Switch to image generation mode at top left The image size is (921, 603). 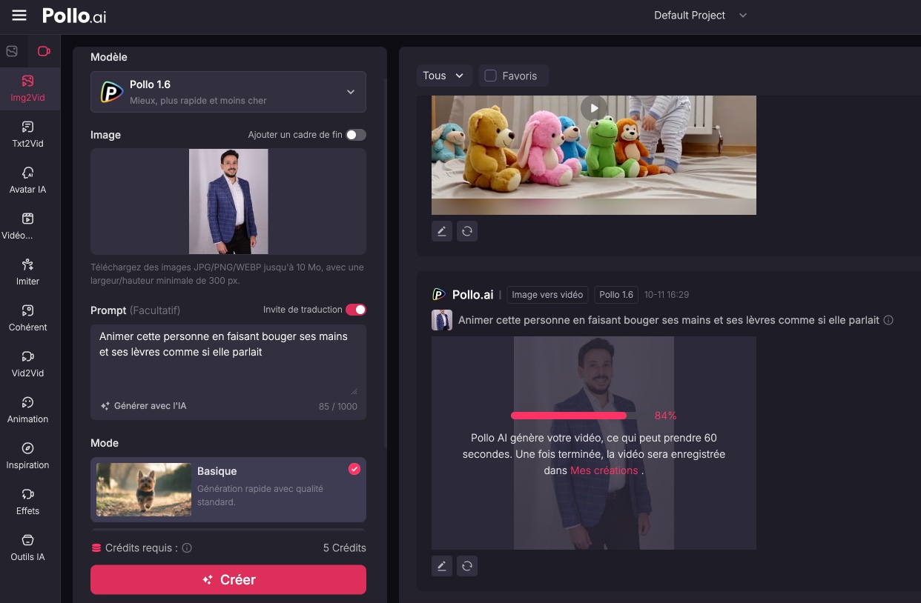click(11, 50)
